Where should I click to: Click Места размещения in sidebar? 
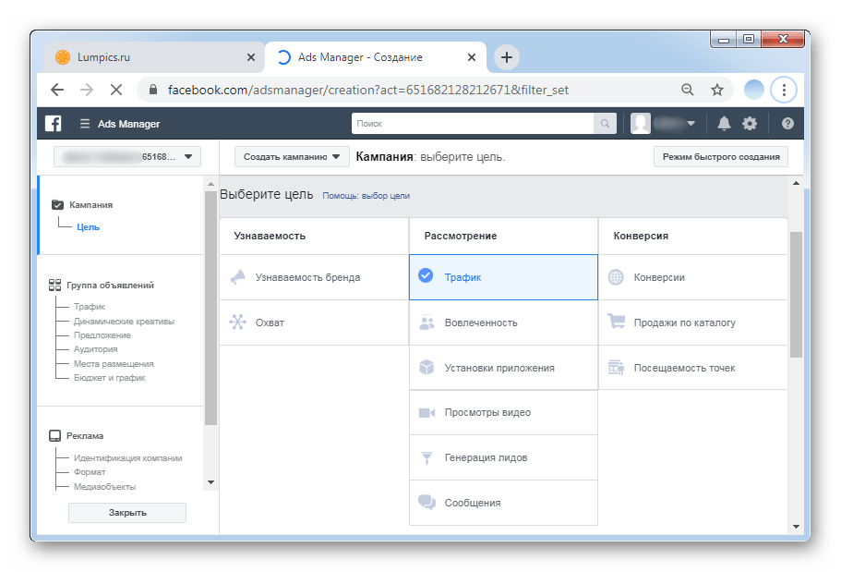[x=114, y=363]
